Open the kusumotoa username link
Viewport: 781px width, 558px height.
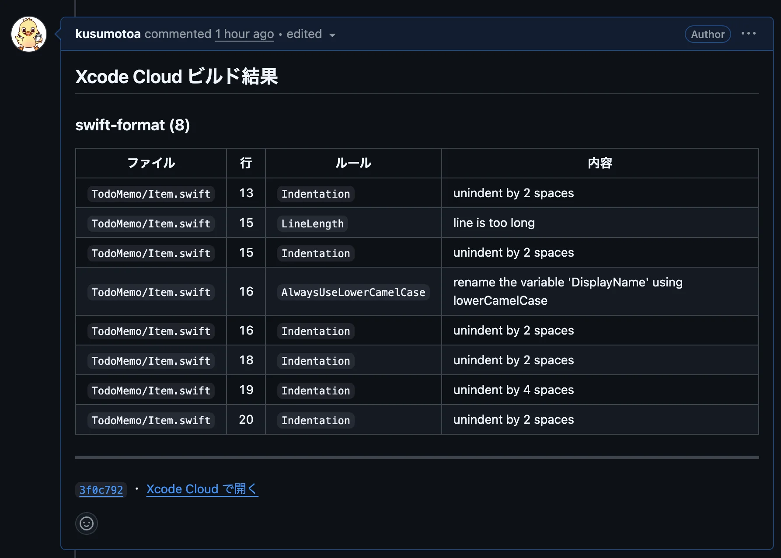[x=108, y=34]
